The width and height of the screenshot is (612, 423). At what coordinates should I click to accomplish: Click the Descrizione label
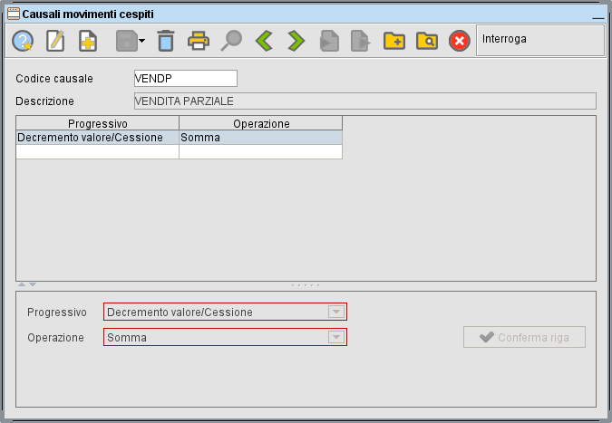(45, 101)
